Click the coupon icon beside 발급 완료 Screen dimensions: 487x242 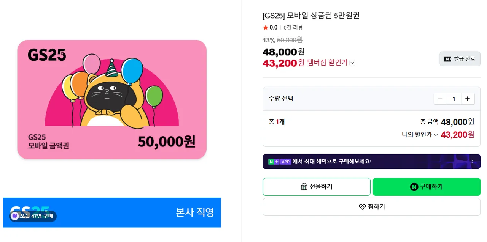point(448,59)
